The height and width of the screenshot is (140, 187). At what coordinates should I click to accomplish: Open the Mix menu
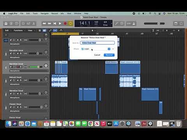coord(62,13)
